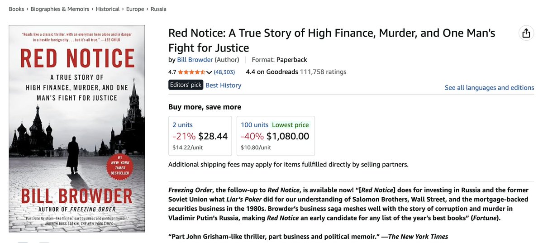Click the 4.7 rating number
The image size is (543, 243).
[x=172, y=72]
